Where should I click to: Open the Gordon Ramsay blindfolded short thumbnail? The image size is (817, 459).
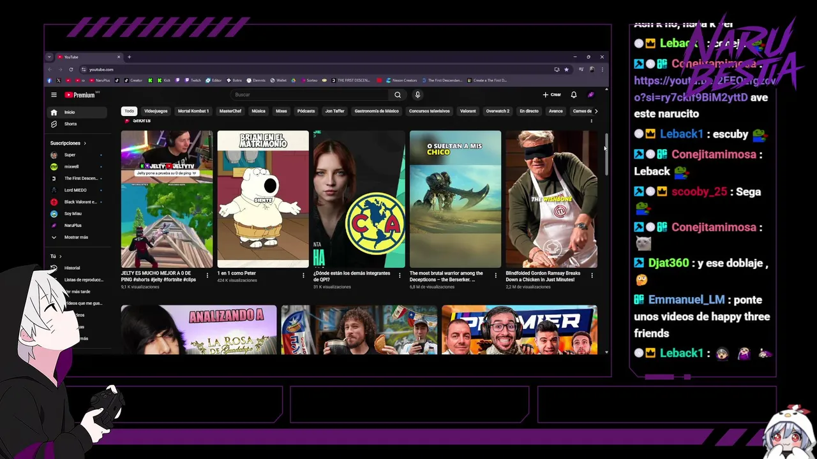coord(551,199)
